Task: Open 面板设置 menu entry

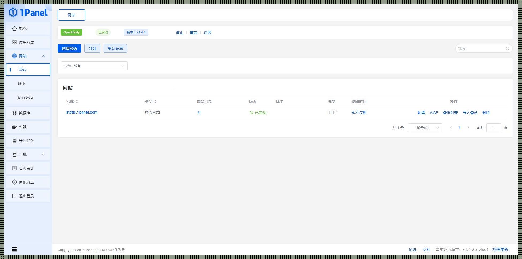Action: tap(28, 182)
